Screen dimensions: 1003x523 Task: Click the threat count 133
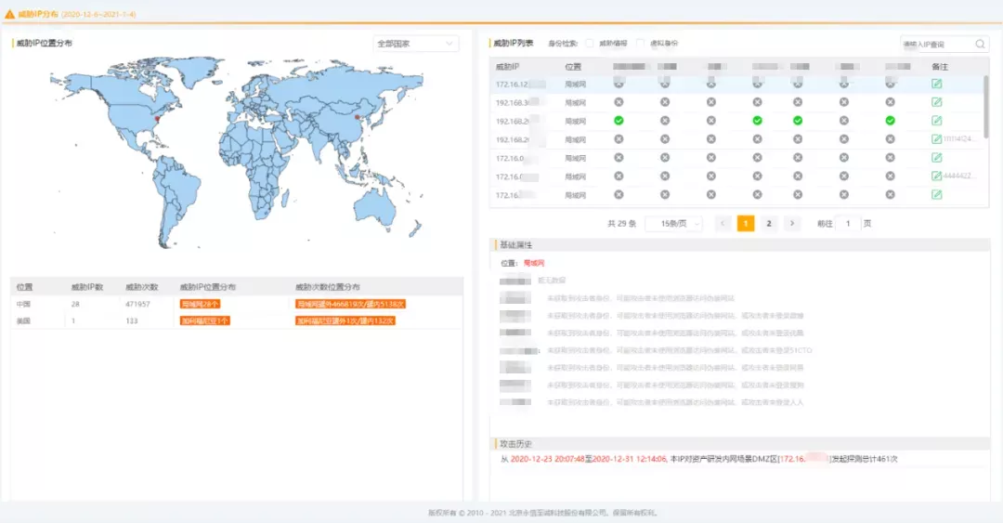(131, 320)
